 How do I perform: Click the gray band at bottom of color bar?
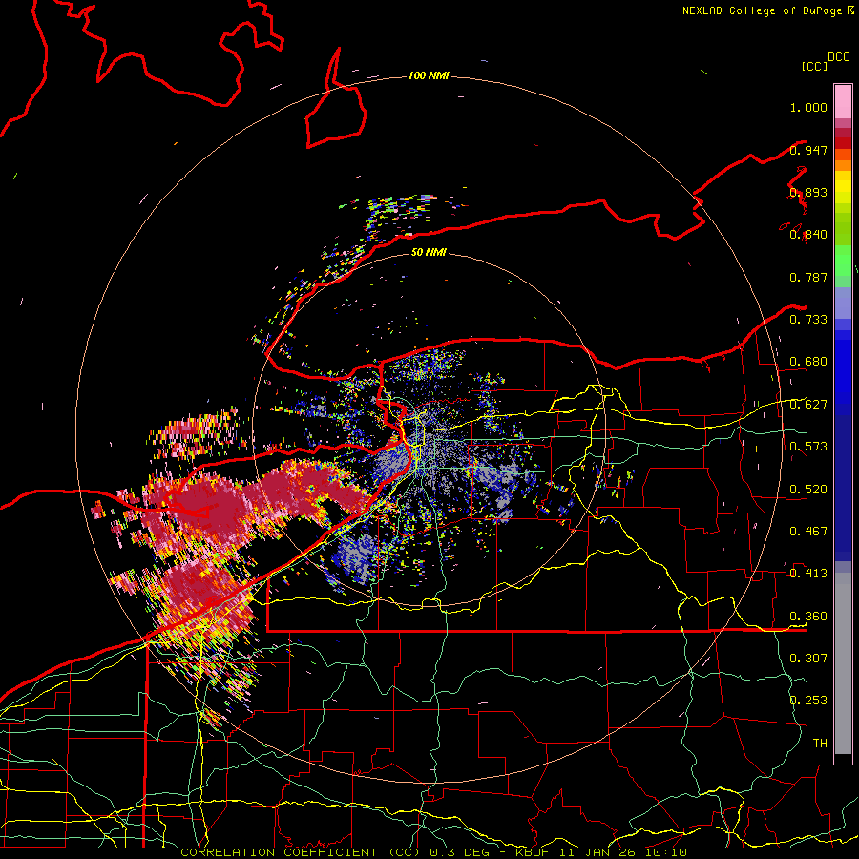click(x=843, y=665)
